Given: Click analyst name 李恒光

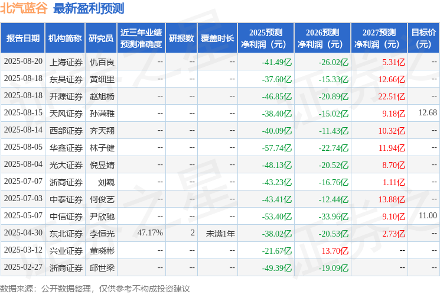Looking at the screenshot, I should [x=102, y=234].
